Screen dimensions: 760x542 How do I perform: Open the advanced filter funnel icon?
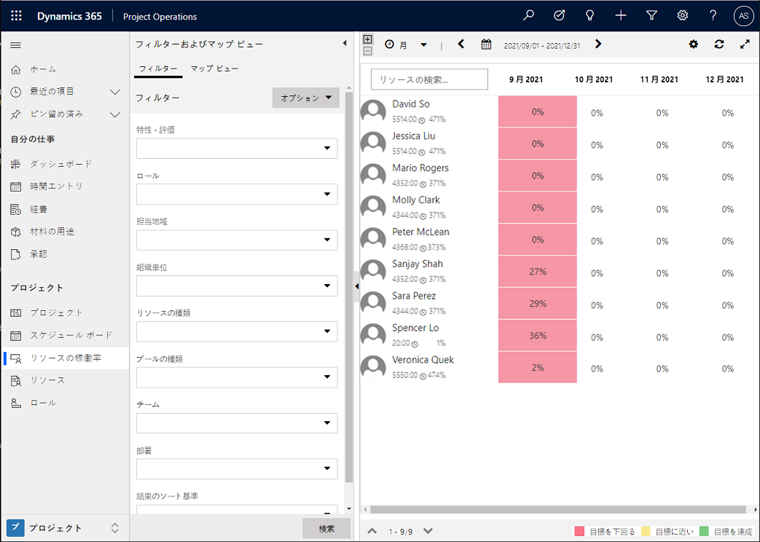[652, 15]
